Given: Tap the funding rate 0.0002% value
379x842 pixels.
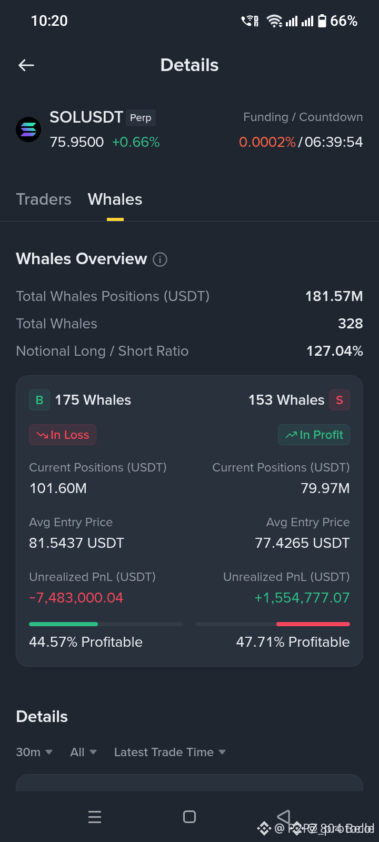Looking at the screenshot, I should [x=267, y=142].
